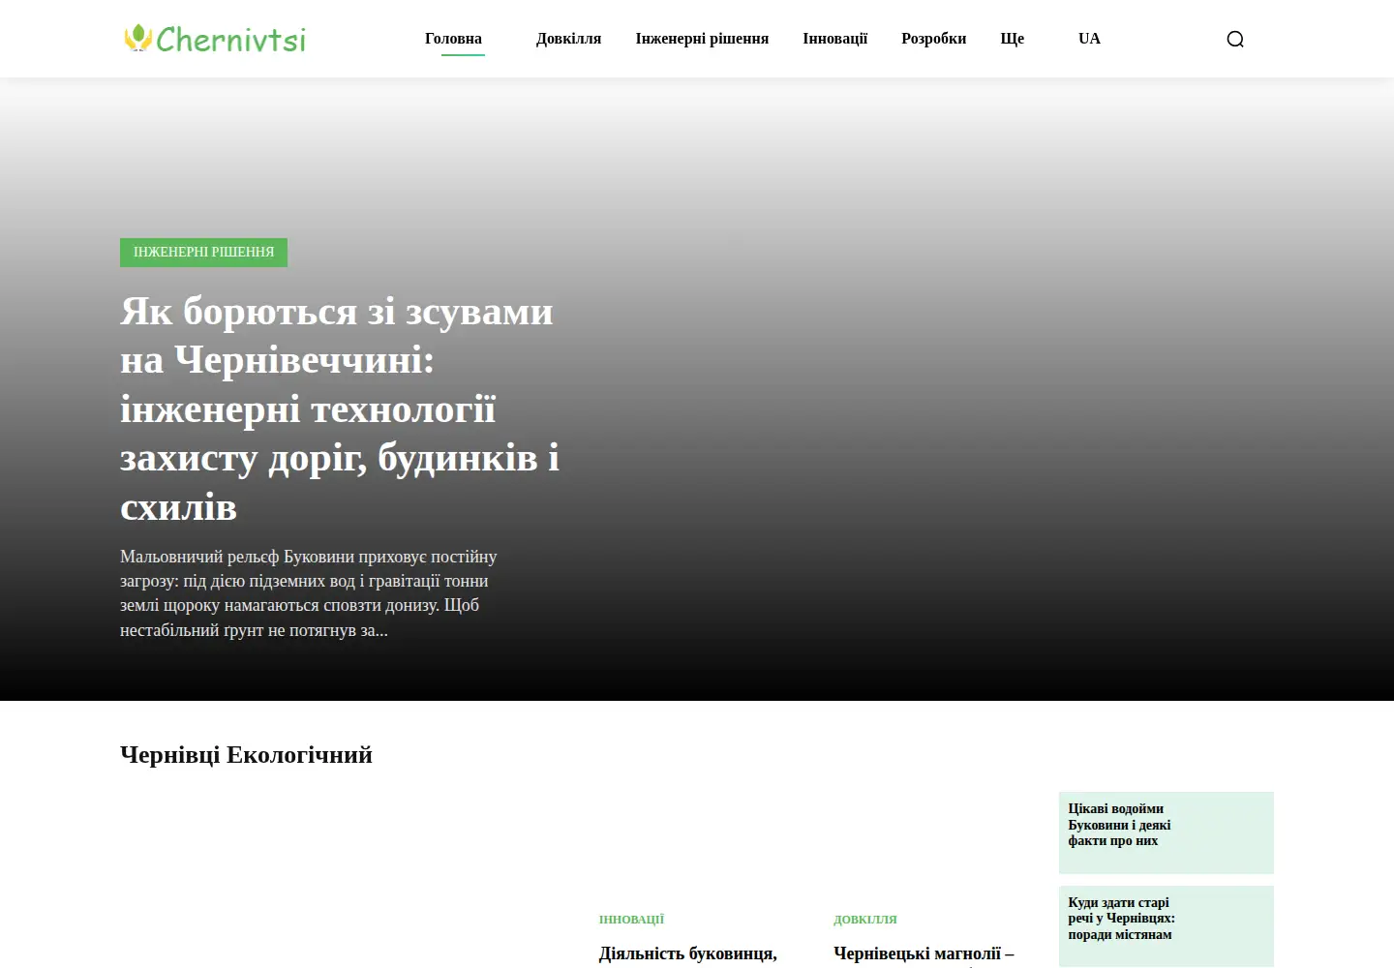This screenshot has width=1394, height=968.
Task: Click the green ДОВКІЛЛЯ category label
Action: (865, 920)
